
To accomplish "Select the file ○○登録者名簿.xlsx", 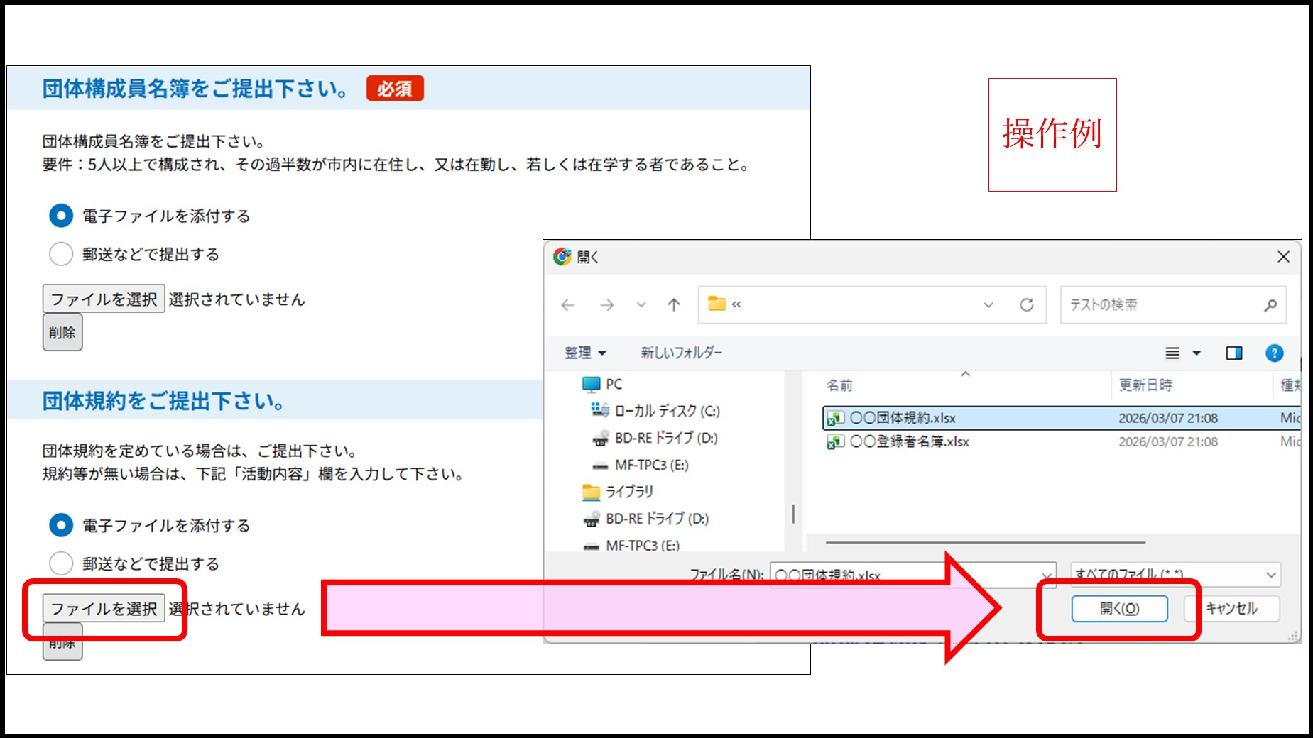I will [909, 441].
